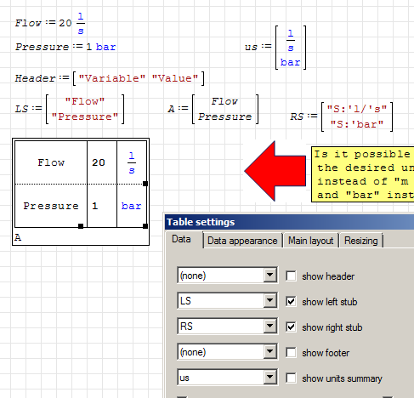Click the table's right edge resize handle
Image resolution: width=414 pixels, height=398 pixels.
[145, 184]
